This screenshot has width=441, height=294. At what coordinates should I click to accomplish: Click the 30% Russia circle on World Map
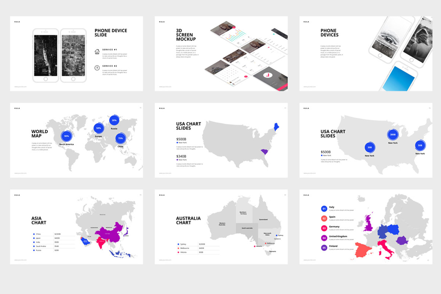point(115,119)
